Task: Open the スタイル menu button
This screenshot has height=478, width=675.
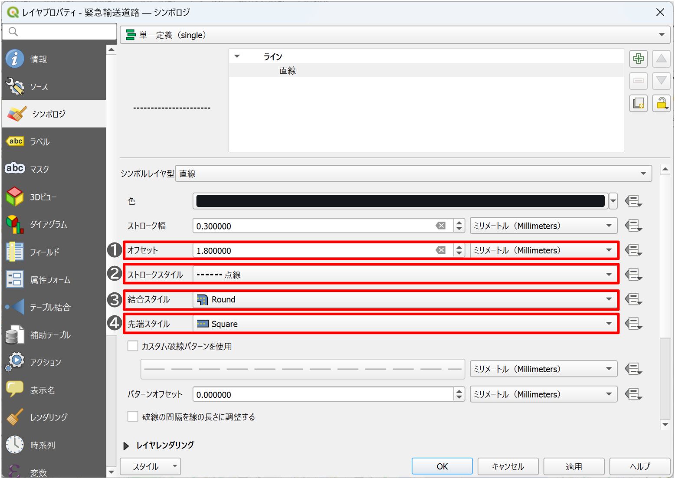Action: (150, 467)
